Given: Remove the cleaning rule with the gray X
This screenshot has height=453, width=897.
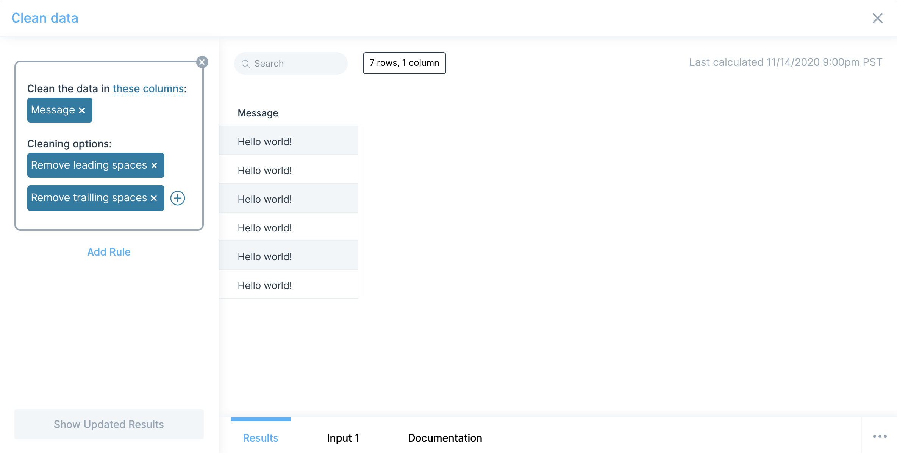Looking at the screenshot, I should coord(202,62).
